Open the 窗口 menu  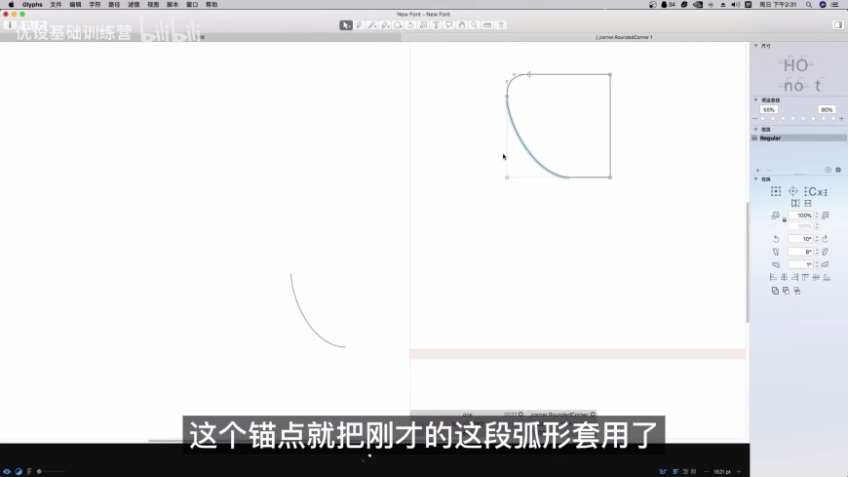192,4
